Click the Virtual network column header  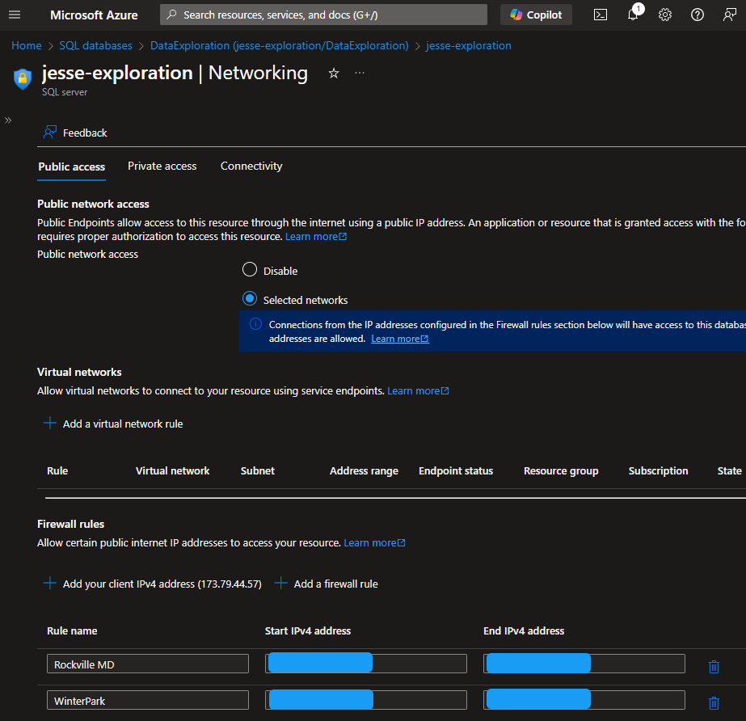(173, 470)
